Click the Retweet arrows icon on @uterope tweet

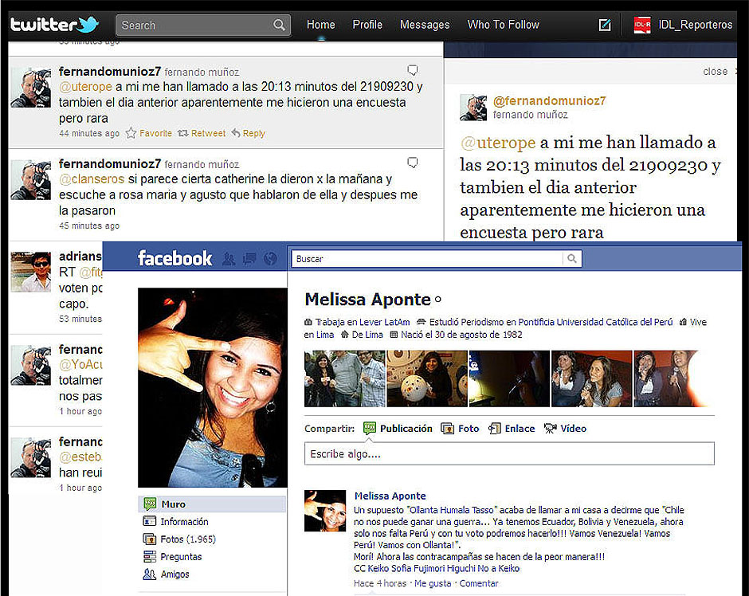(182, 133)
